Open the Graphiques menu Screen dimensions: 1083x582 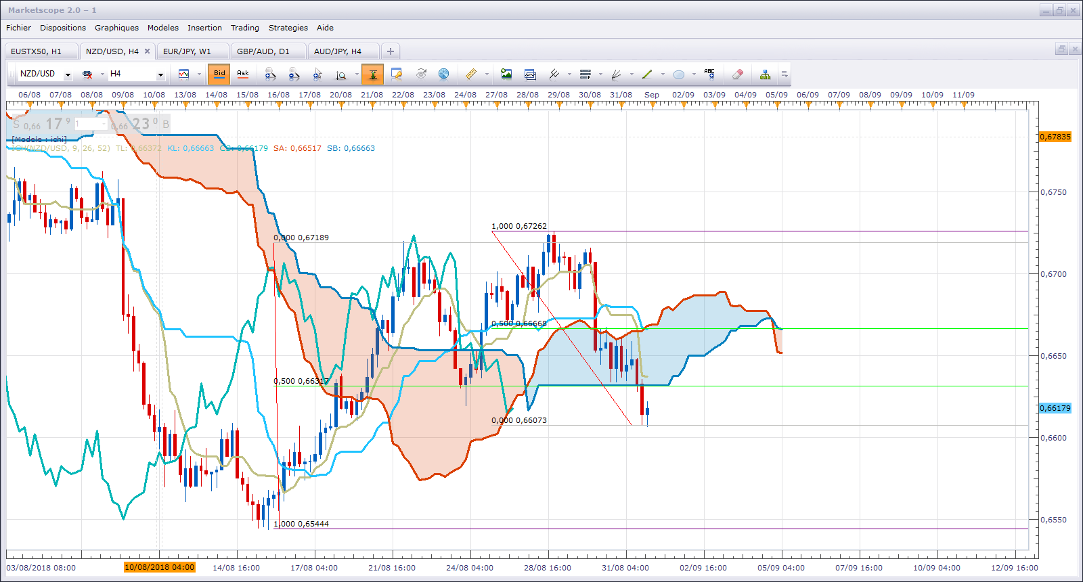click(116, 28)
